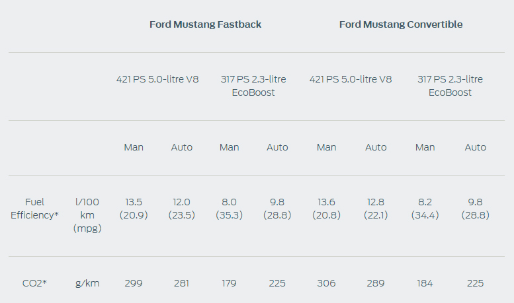Click the 299 CO2 value

coord(134,283)
